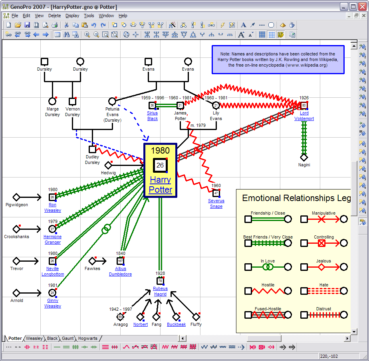Zoom out with the minus magnifier

pos(96,35)
